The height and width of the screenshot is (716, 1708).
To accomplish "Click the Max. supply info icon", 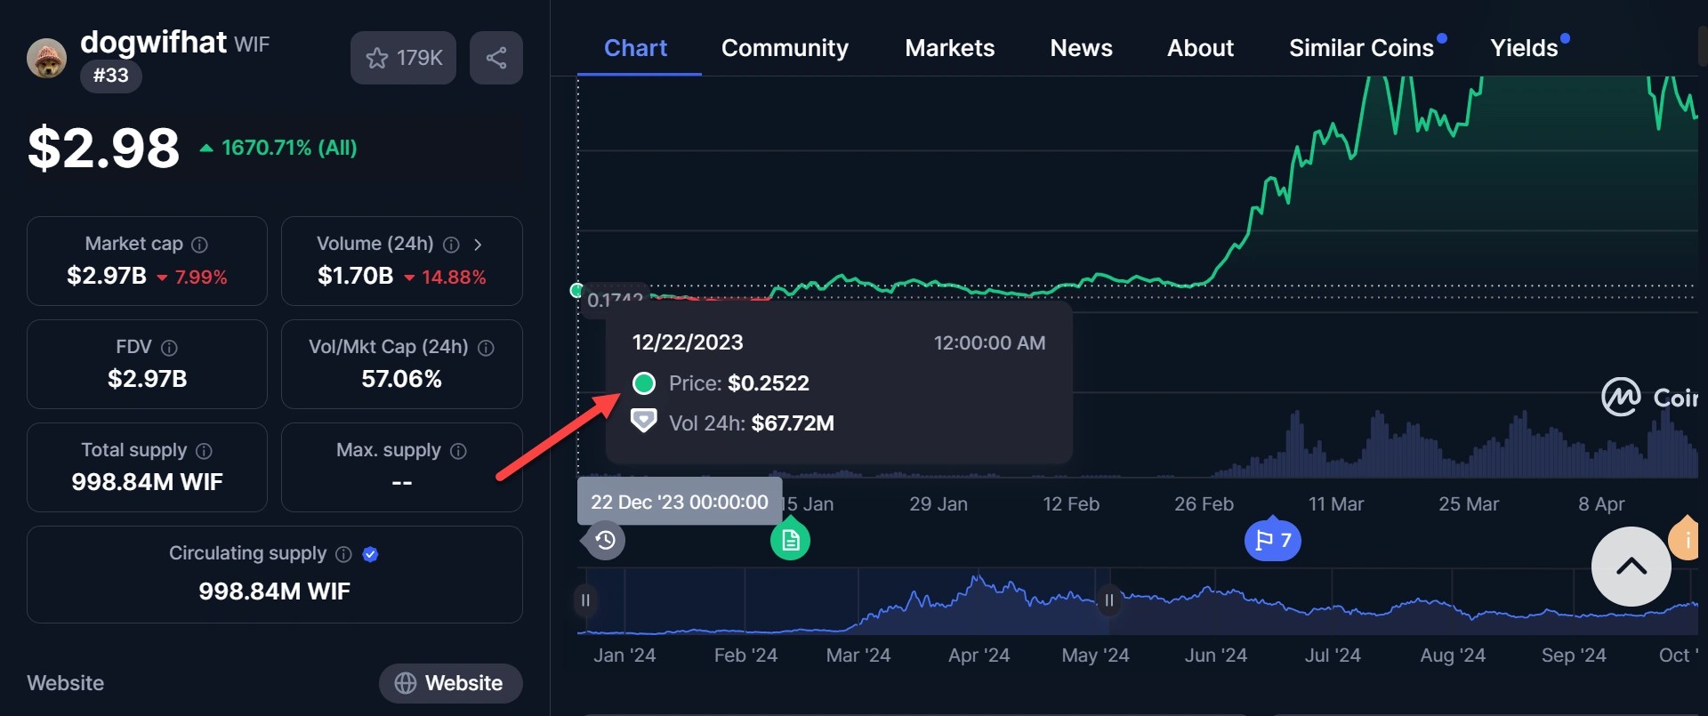I will click(x=458, y=451).
